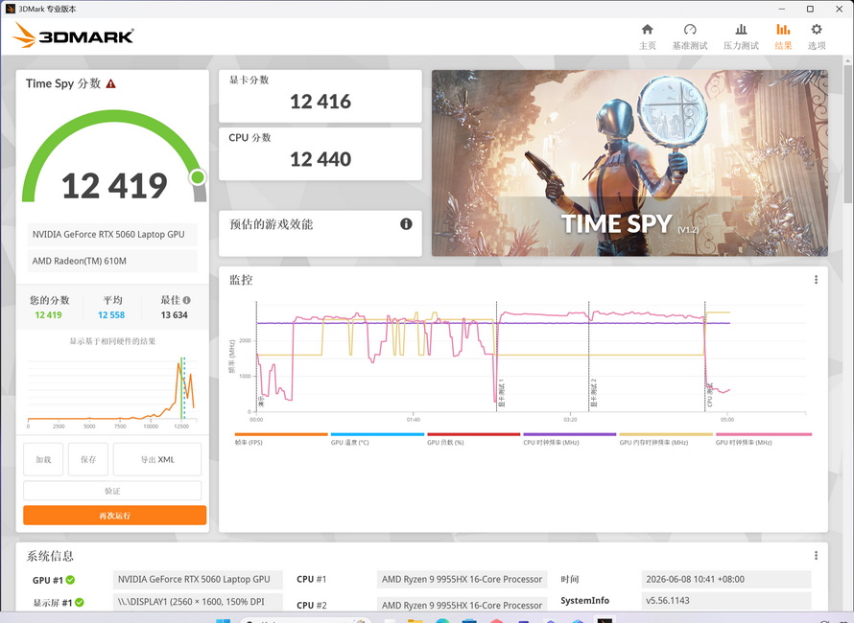Open the 压力测试 stress test tab
Image resolution: width=854 pixels, height=623 pixels.
coord(741,36)
